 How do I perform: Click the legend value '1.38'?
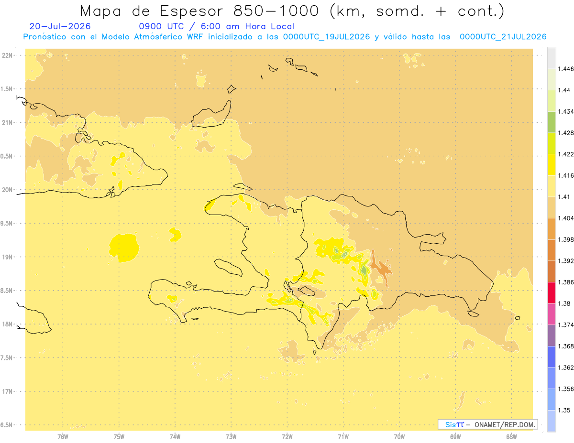coord(565,303)
